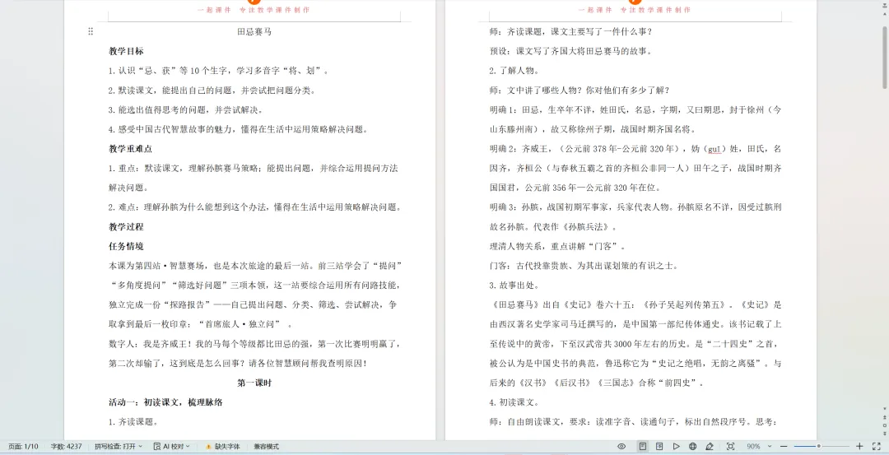Click left page header 一起课件 专注教学课件制作
This screenshot has height=455, width=889.
[x=254, y=10]
